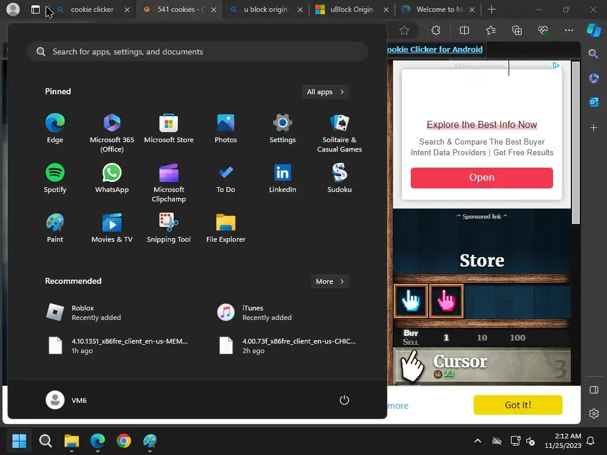Viewport: 607px width, 455px height.
Task: Buy the pink cursor upgrade
Action: pos(446,301)
